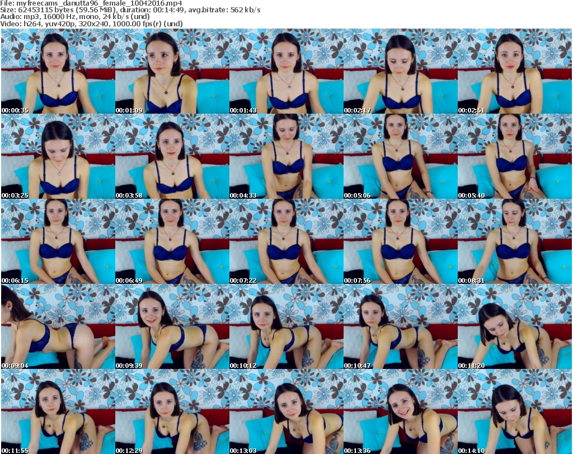Screen dimensions: 573x454
Task: Click the frame timestamped 00:06:15
Action: coord(58,242)
